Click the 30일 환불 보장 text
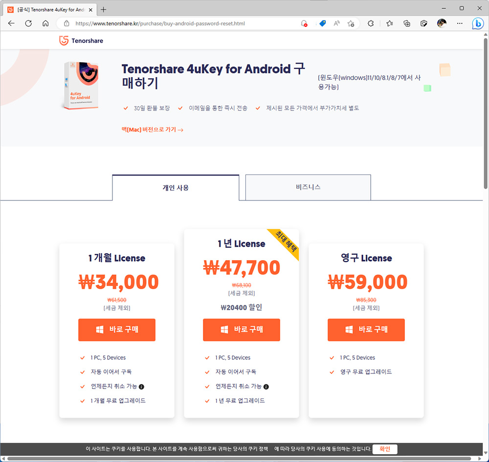 tap(152, 108)
